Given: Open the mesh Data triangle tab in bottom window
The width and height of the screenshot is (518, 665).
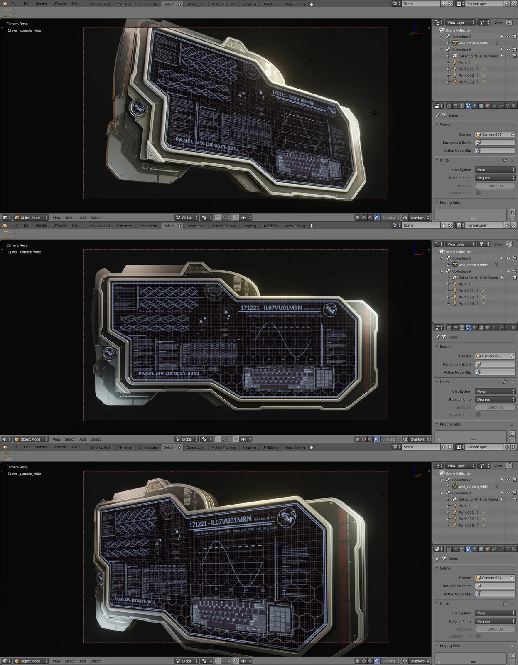Looking at the screenshot, I should tap(507, 549).
